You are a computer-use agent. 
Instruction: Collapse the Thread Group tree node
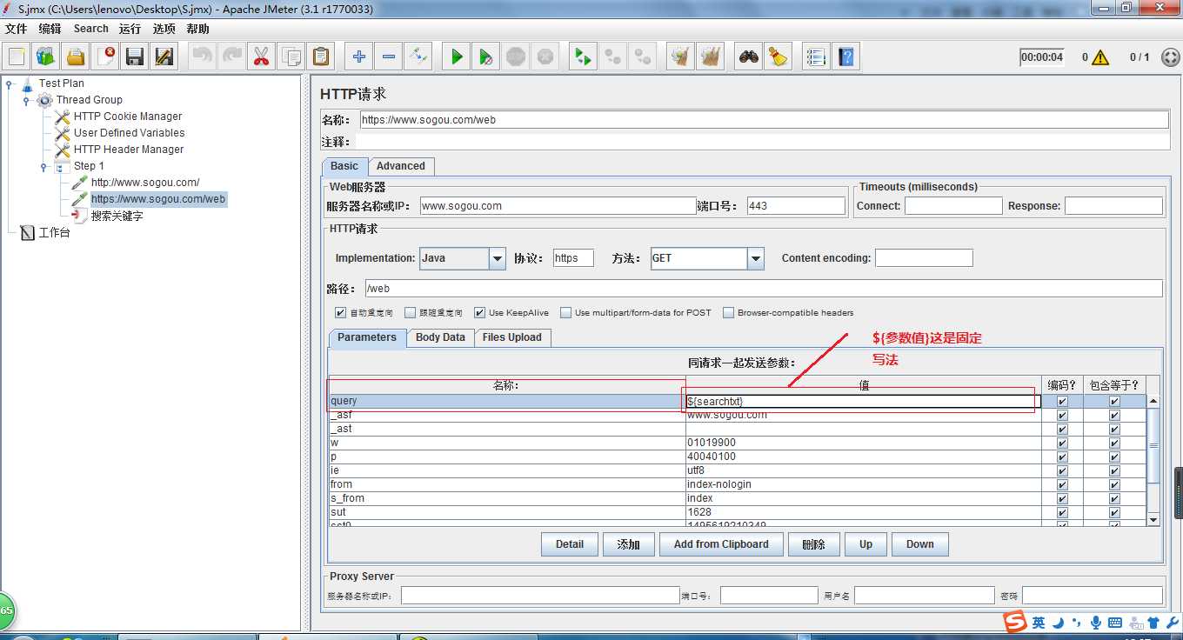(x=26, y=101)
